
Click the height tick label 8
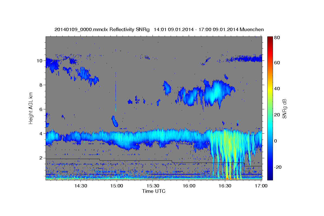(x=40, y=85)
